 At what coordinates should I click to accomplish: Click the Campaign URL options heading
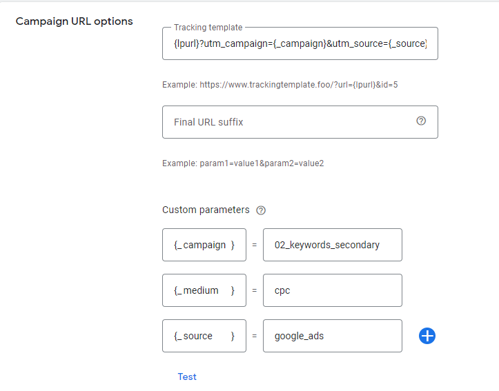75,21
